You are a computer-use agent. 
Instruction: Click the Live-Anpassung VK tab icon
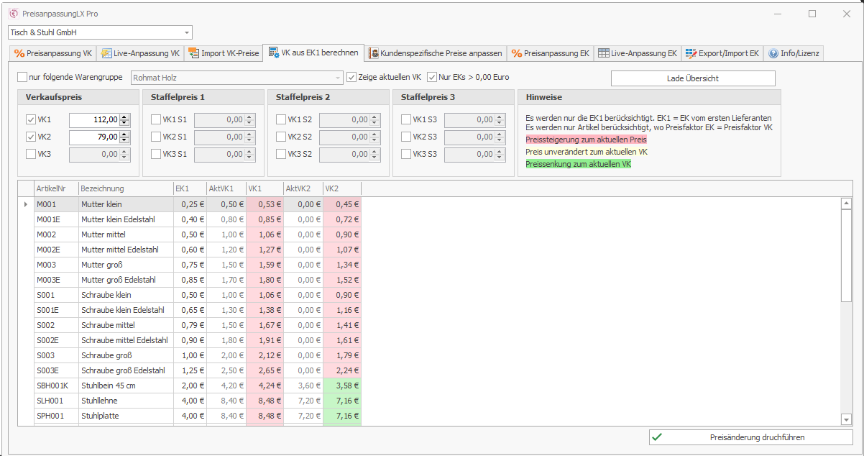pyautogui.click(x=106, y=53)
